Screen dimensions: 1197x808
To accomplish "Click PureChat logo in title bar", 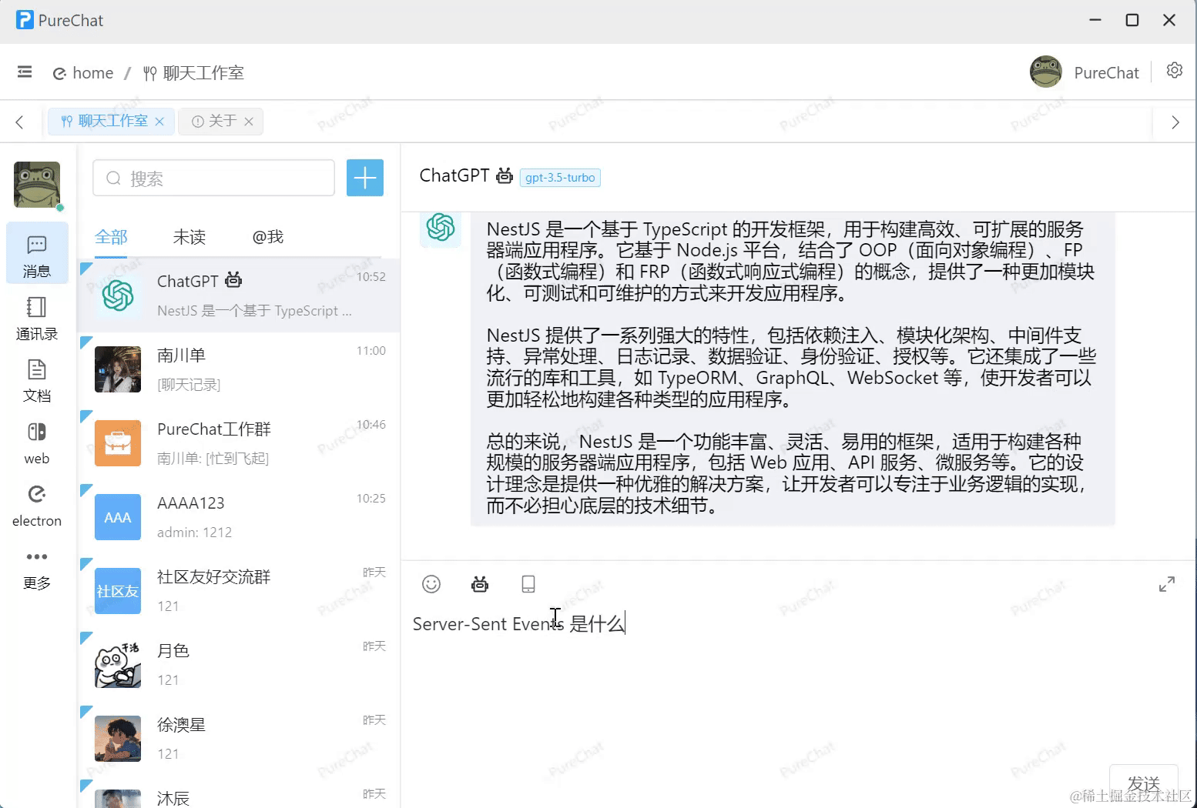I will (25, 20).
